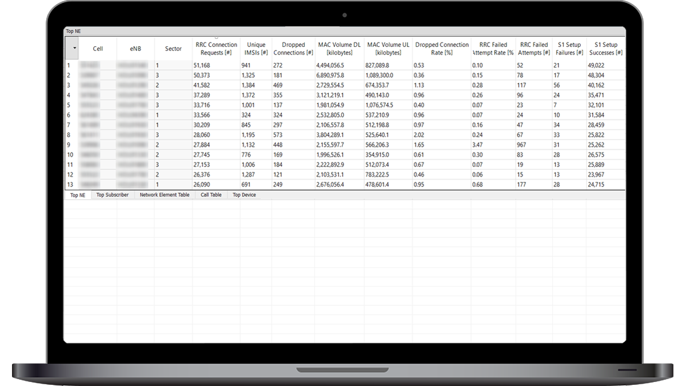Sort by Dropped Connection Rate header
Image resolution: width=686 pixels, height=386 pixels.
(x=441, y=49)
